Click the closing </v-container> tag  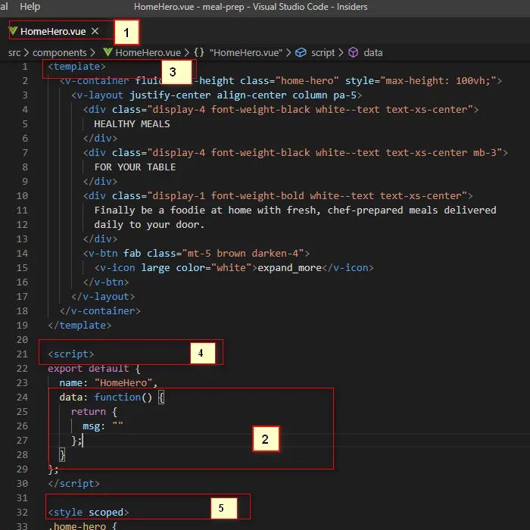100,311
